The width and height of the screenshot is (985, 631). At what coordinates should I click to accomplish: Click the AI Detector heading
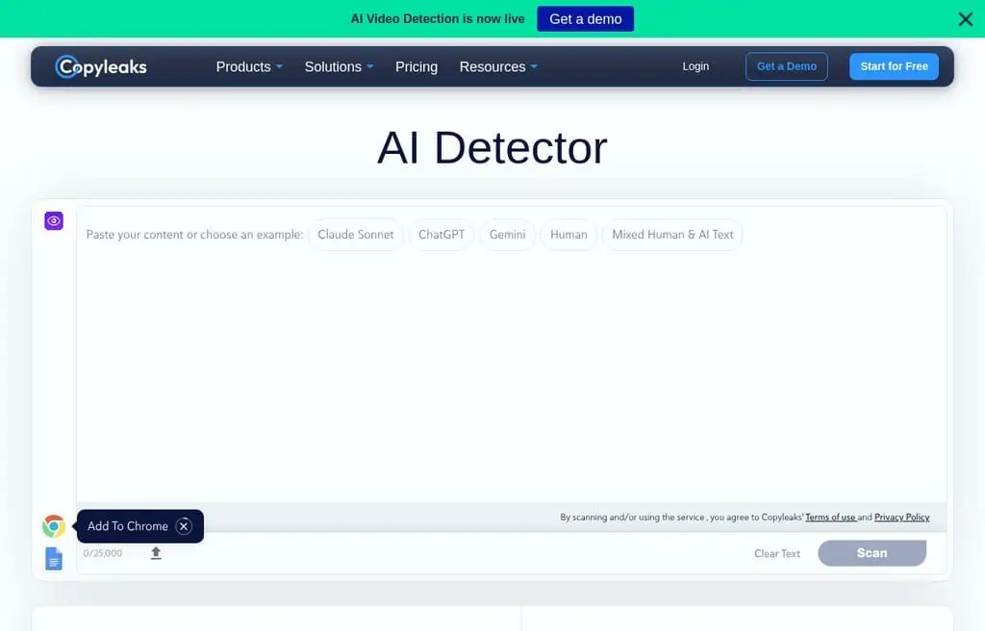(492, 148)
